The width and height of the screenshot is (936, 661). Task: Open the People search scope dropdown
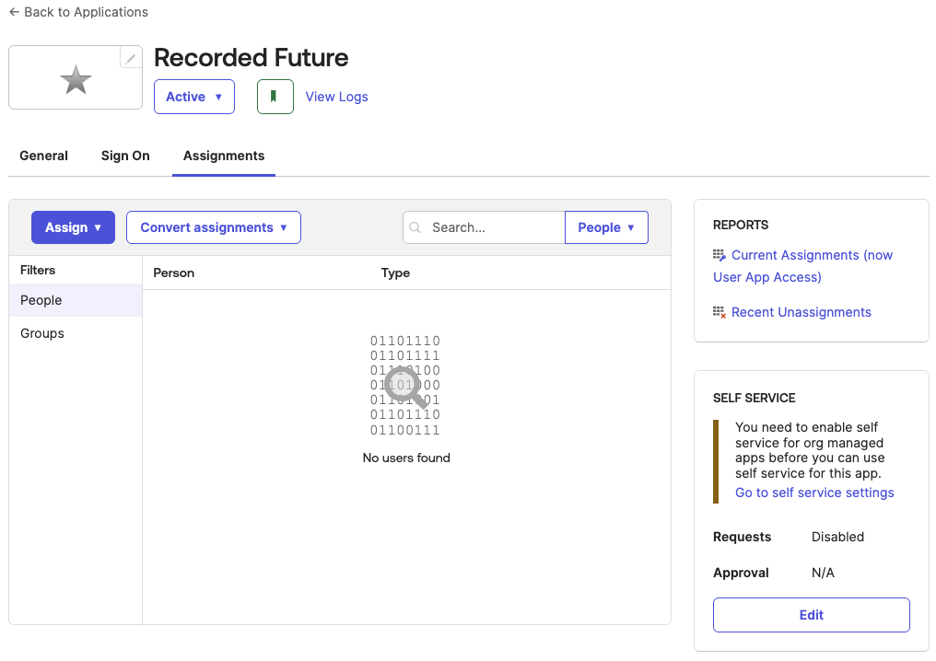(606, 227)
